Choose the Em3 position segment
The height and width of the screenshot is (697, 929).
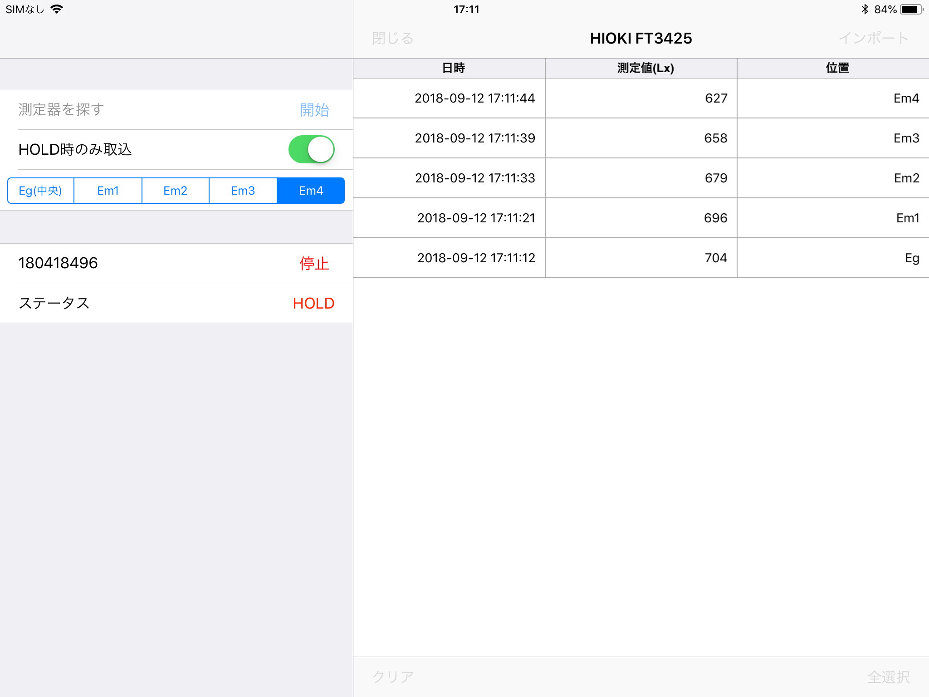tap(243, 191)
